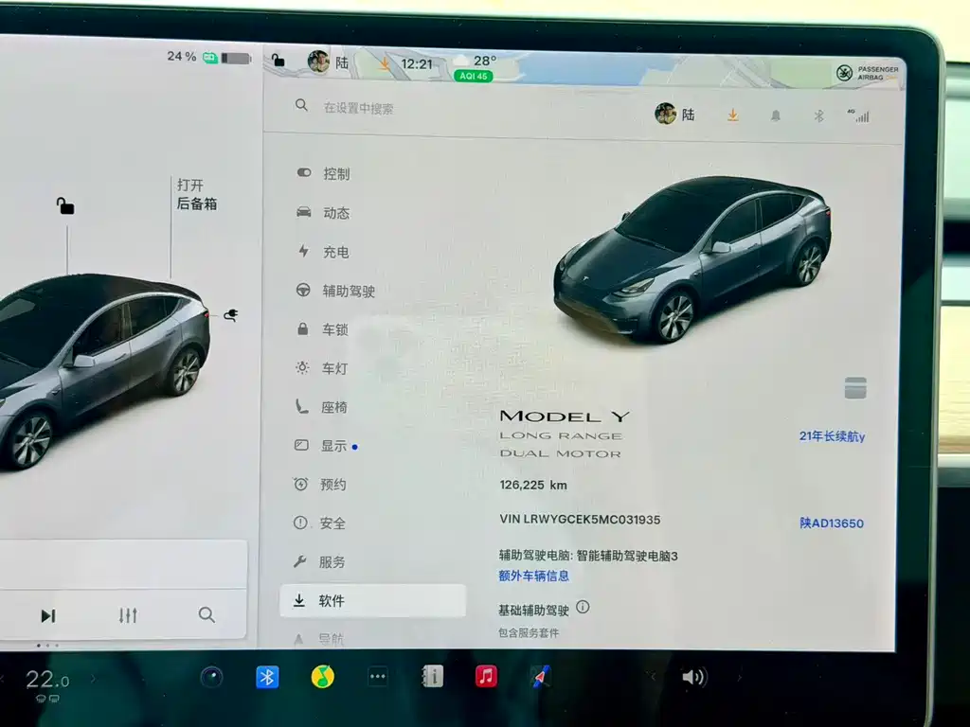Select the 软件 software menu item
Screen dimensions: 970x727
pyautogui.click(x=373, y=600)
